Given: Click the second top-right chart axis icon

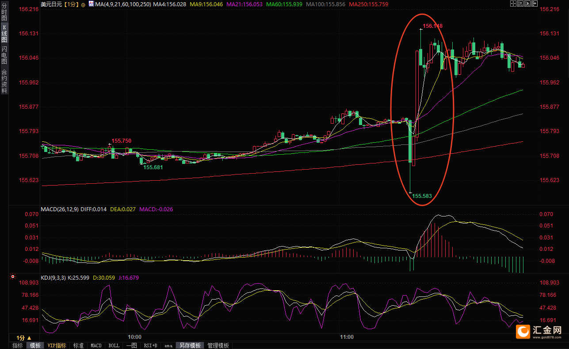Looking at the screenshot, I should [521, 4].
